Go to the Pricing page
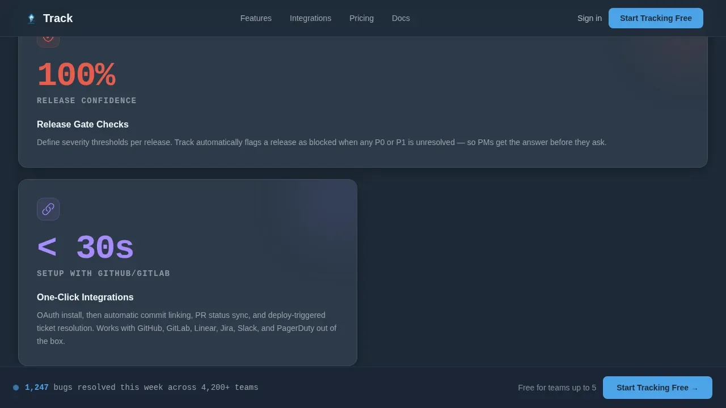Screen dimensions: 726x408 361,18
